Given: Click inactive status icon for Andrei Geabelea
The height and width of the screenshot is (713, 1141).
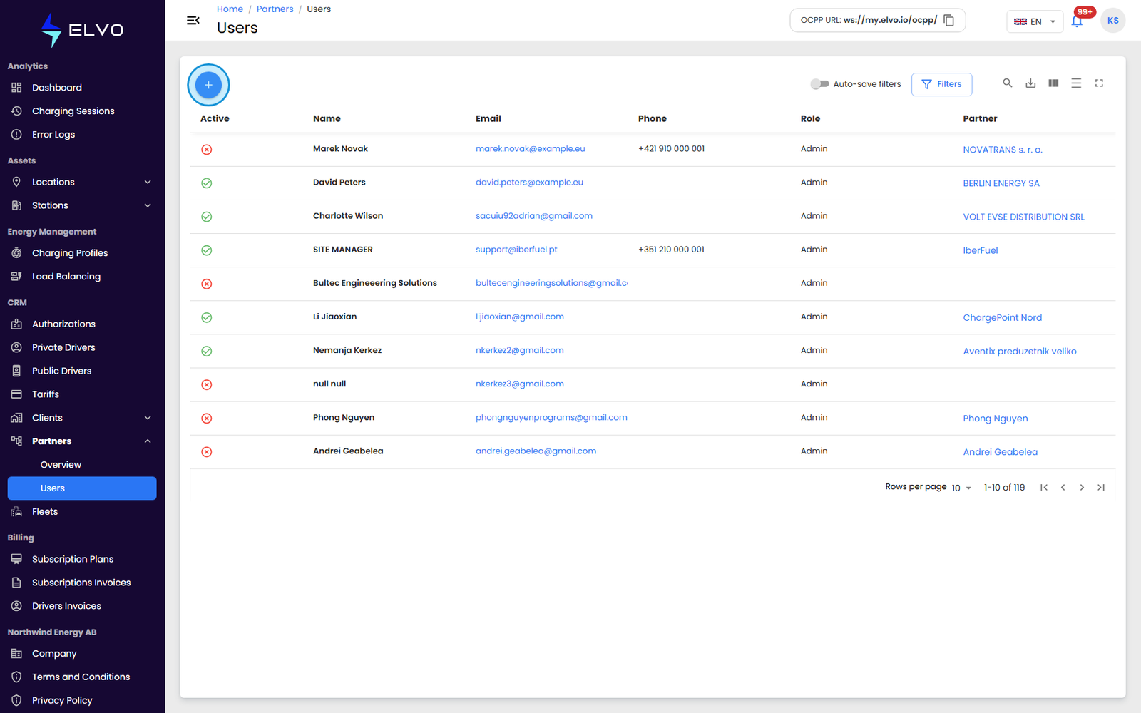Looking at the screenshot, I should pyautogui.click(x=207, y=452).
